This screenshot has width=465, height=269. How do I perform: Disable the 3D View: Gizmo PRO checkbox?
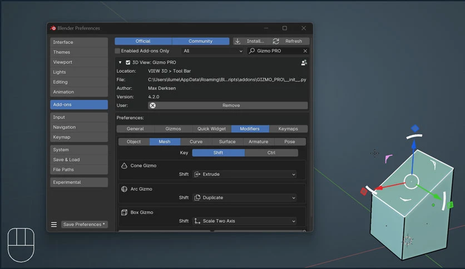click(128, 62)
